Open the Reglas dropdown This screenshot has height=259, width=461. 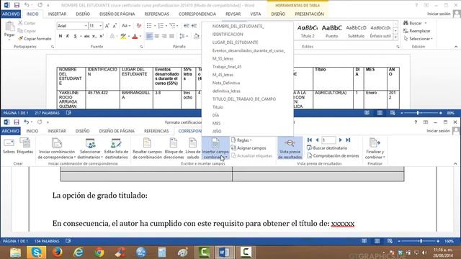pyautogui.click(x=242, y=140)
